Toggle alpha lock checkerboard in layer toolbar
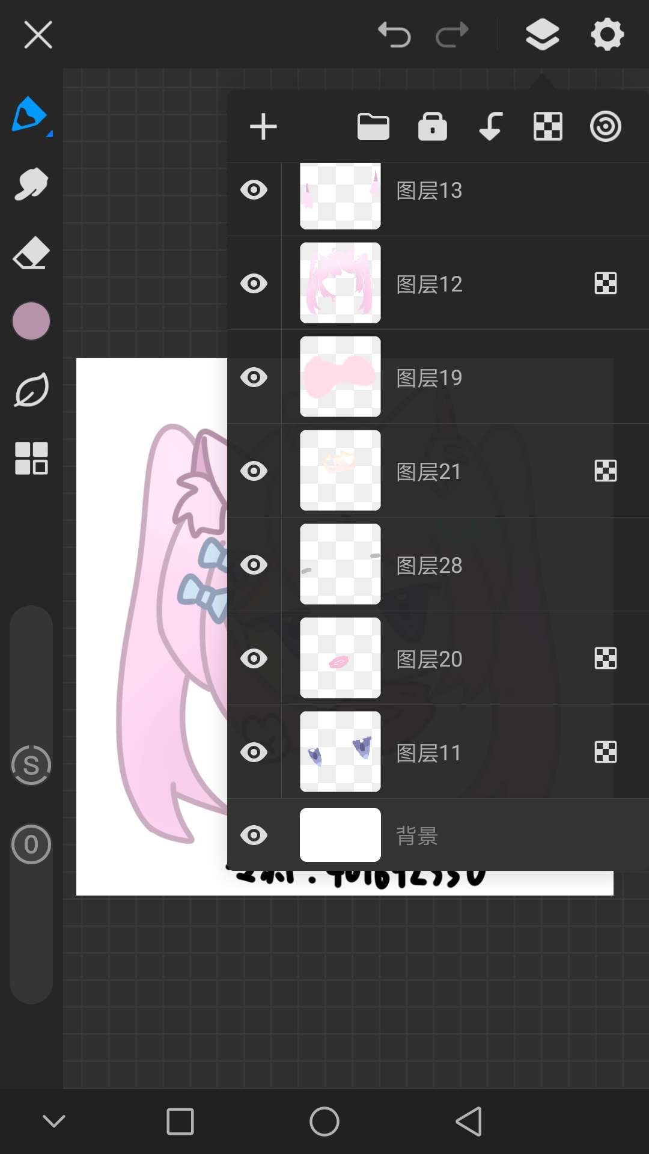 click(x=548, y=127)
